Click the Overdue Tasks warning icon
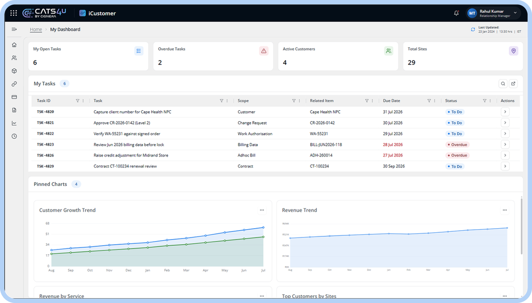Viewport: 532px width, 303px height. point(263,51)
